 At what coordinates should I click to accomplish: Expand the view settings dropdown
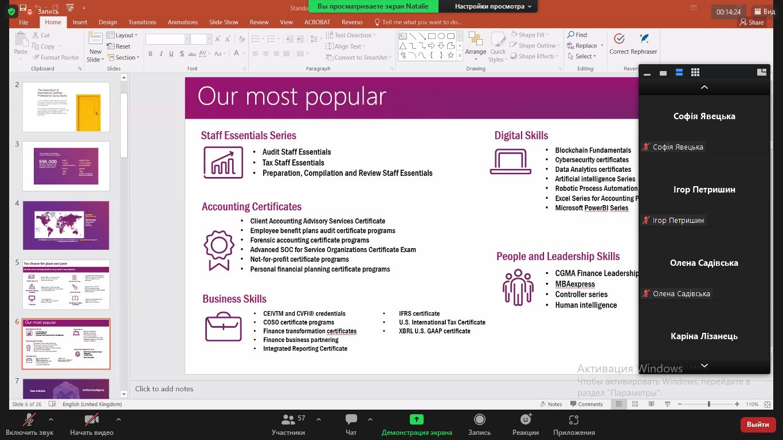pyautogui.click(x=493, y=6)
